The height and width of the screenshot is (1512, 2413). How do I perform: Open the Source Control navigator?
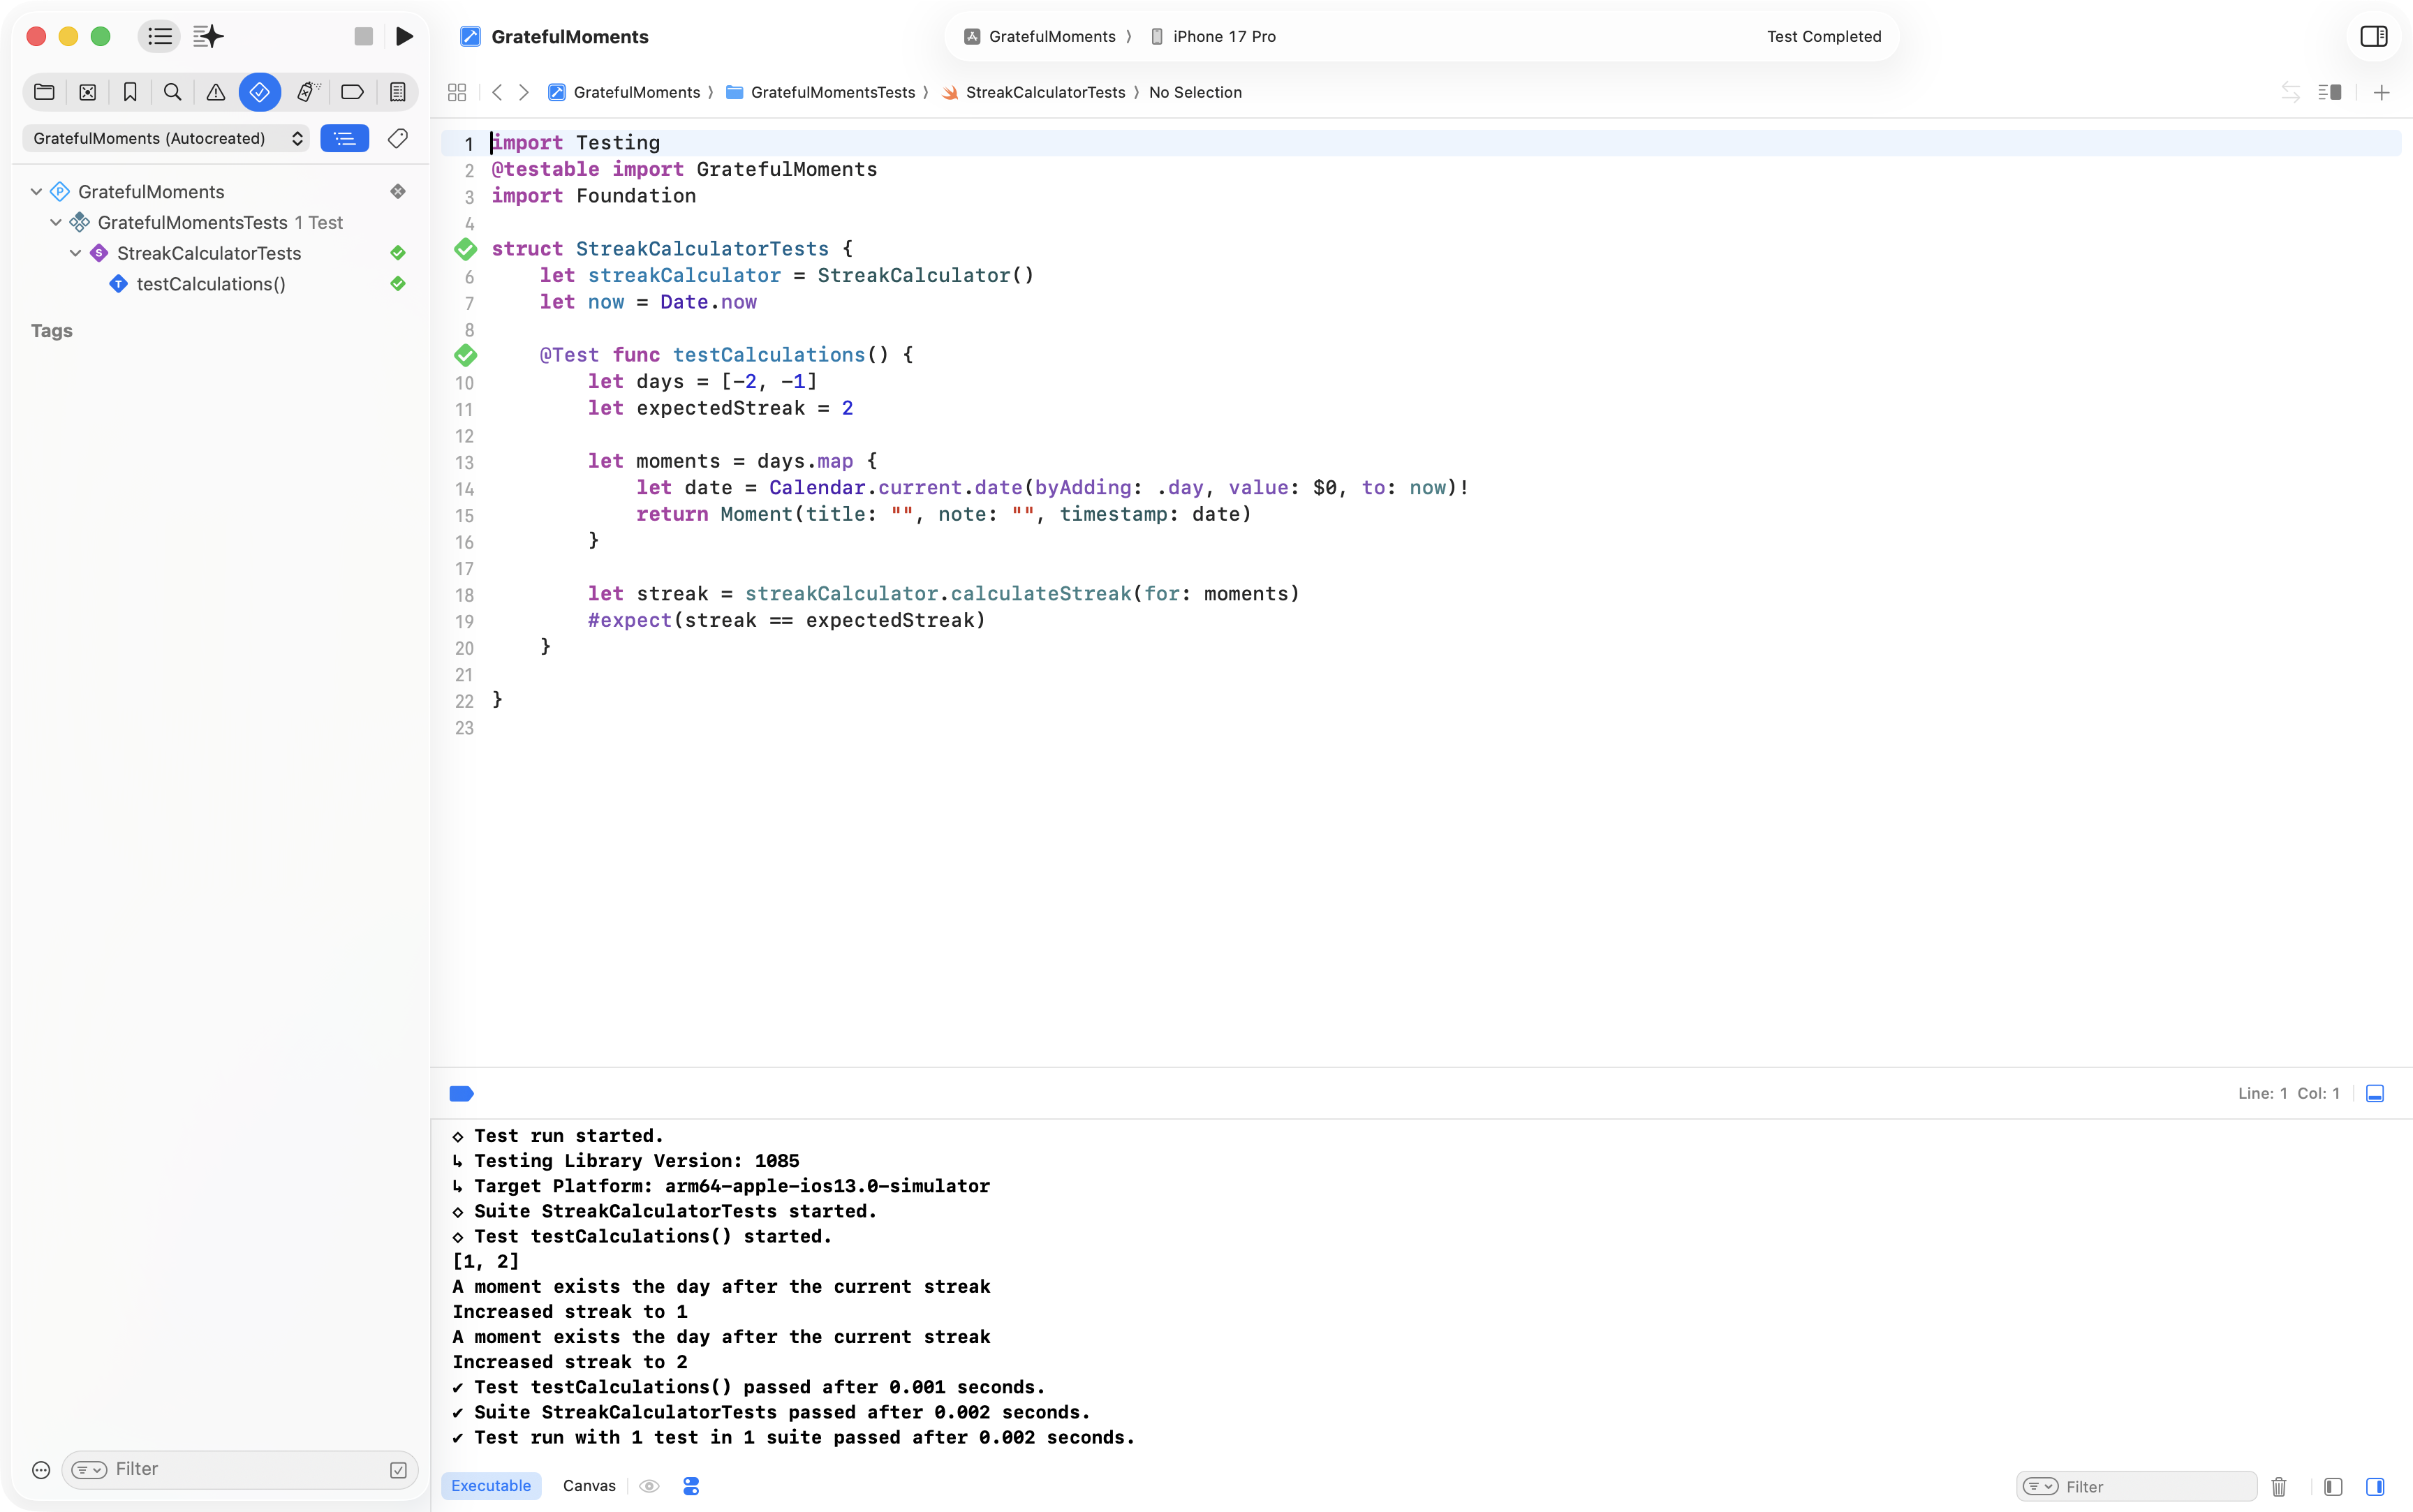[87, 92]
